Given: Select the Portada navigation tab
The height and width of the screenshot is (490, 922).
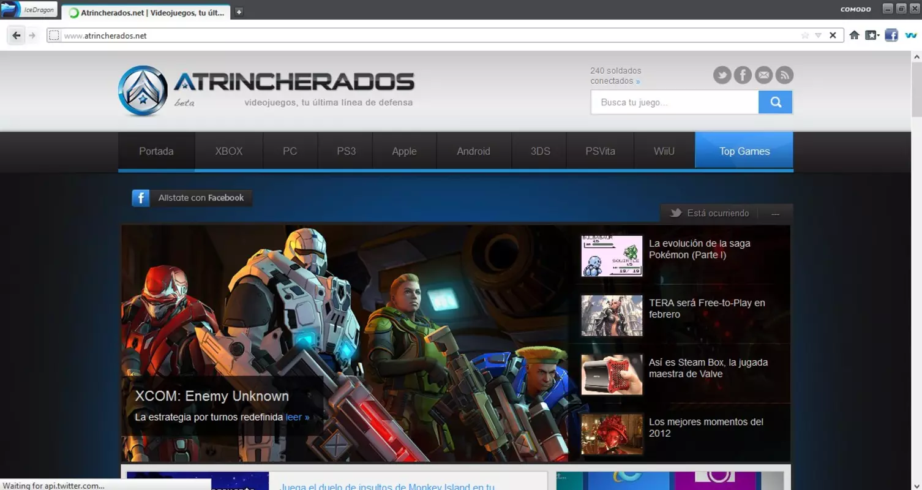Looking at the screenshot, I should 156,151.
